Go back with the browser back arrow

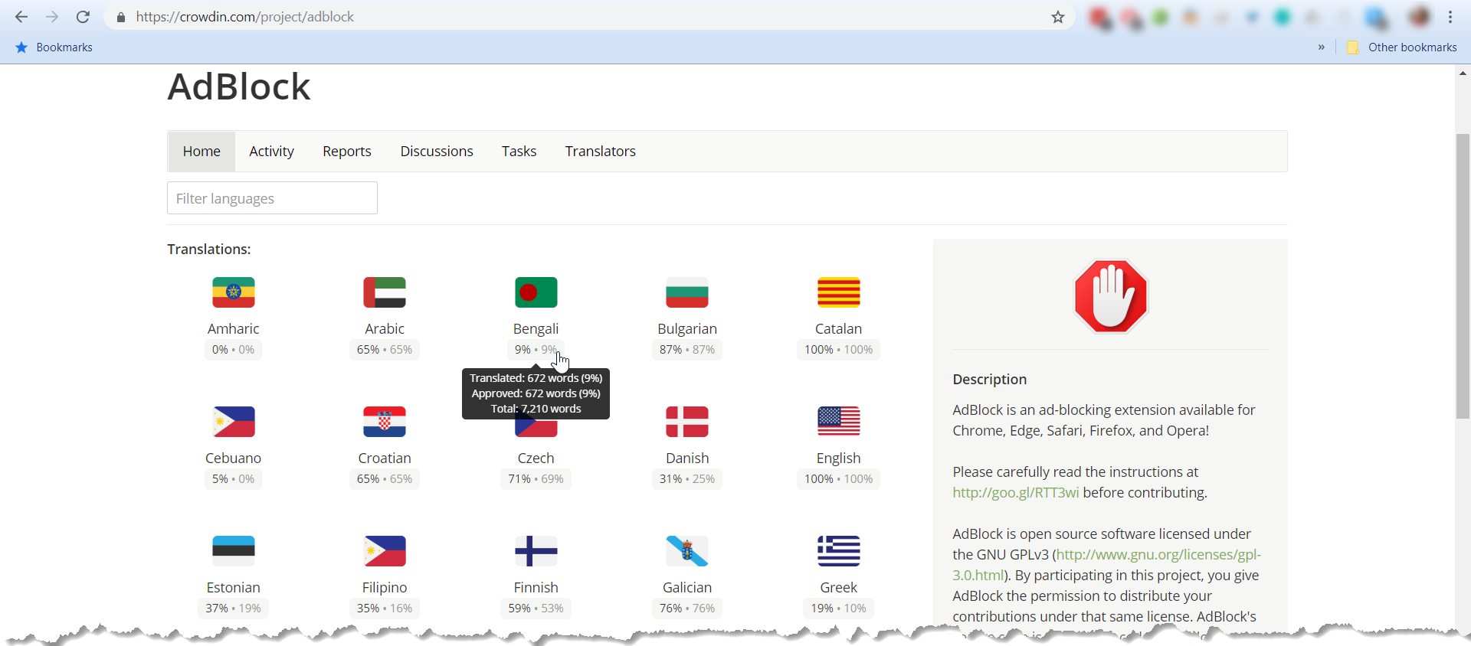[21, 17]
